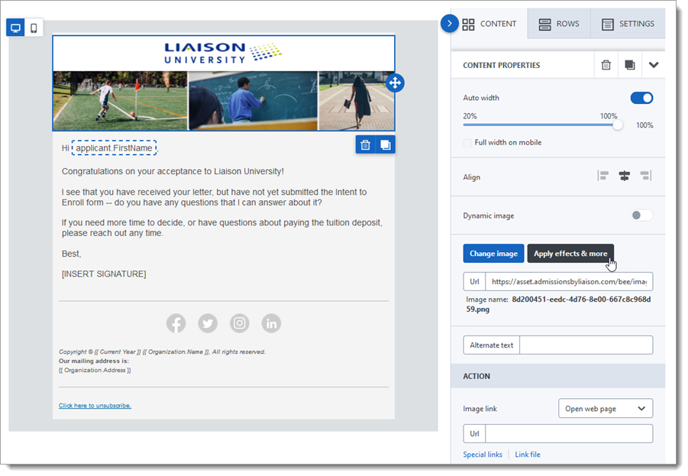This screenshot has width=688, height=476.
Task: Click the Twitter social icon
Action: tap(208, 324)
